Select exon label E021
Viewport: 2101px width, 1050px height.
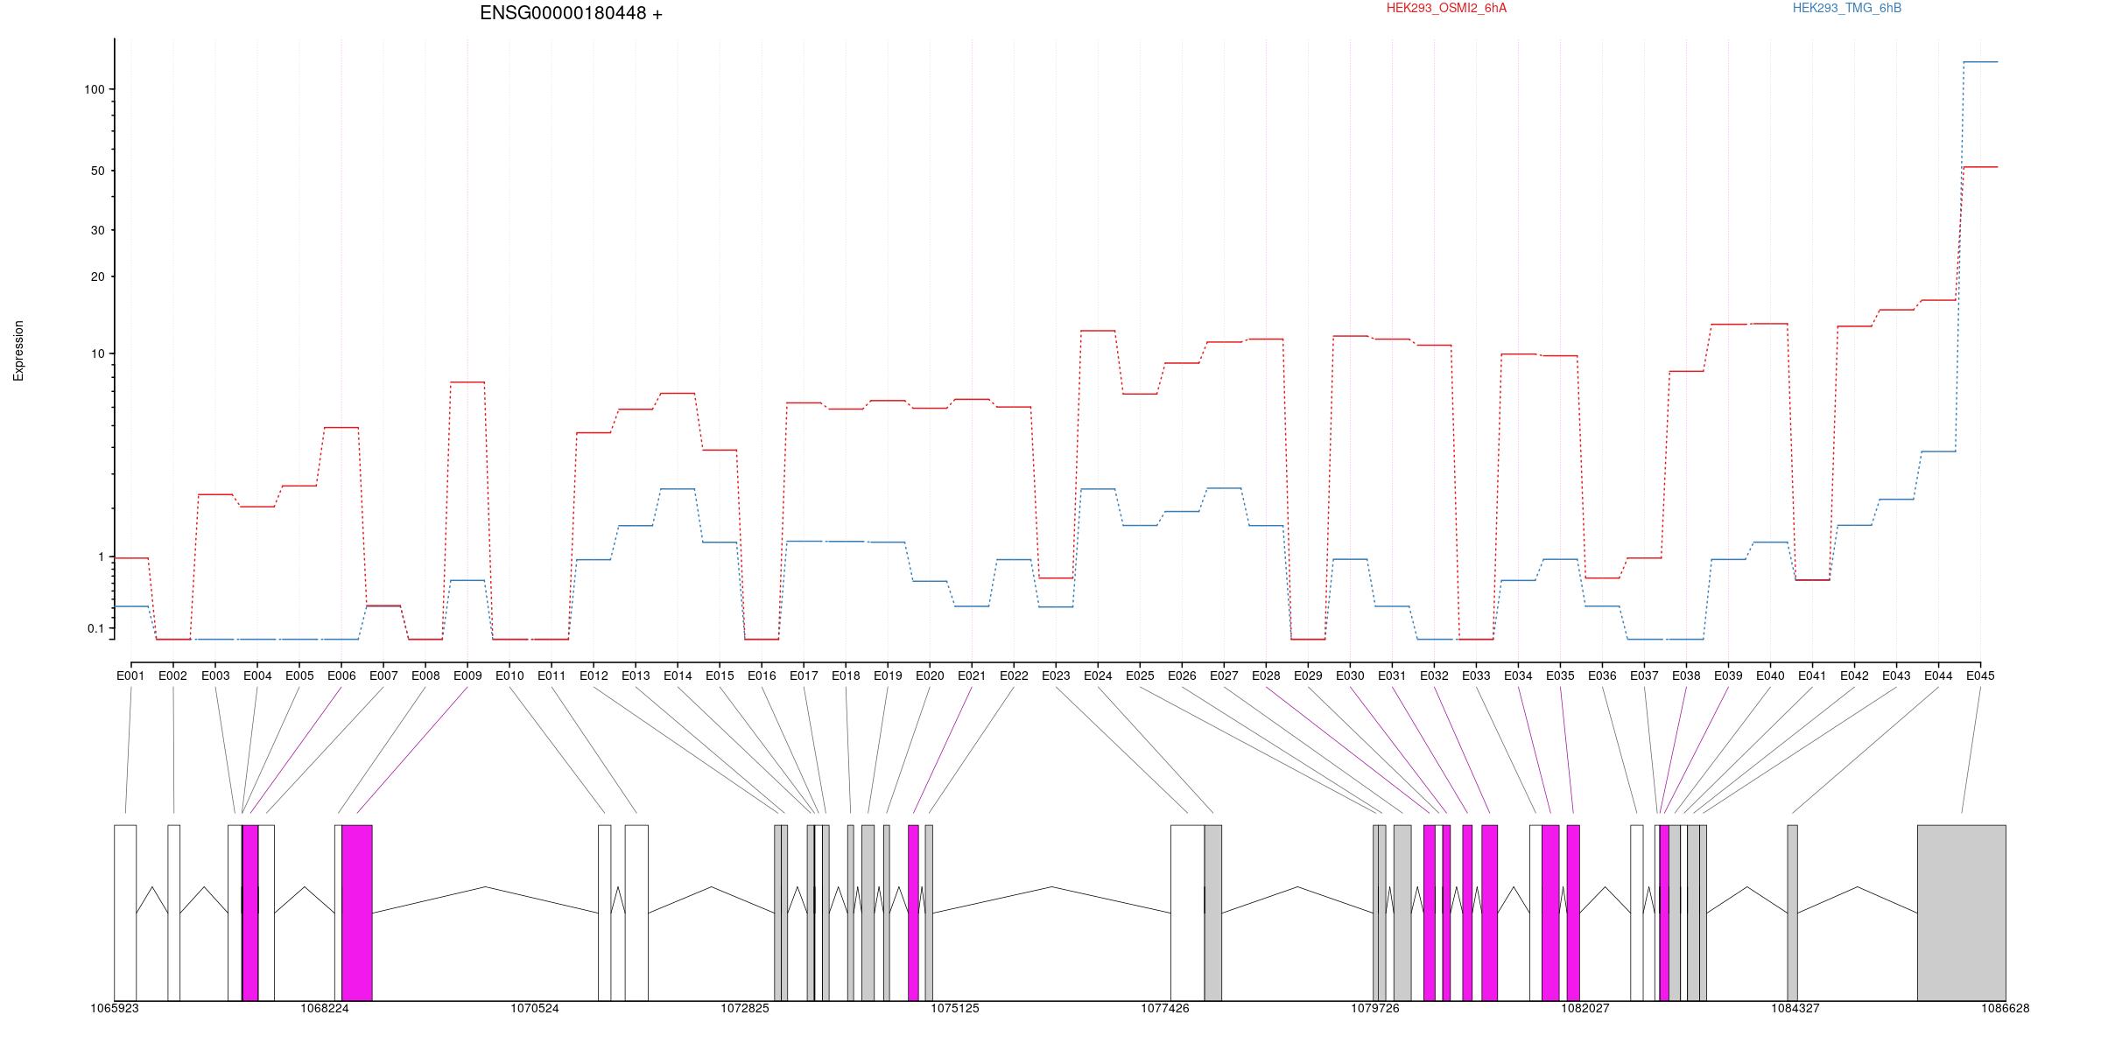pyautogui.click(x=972, y=675)
